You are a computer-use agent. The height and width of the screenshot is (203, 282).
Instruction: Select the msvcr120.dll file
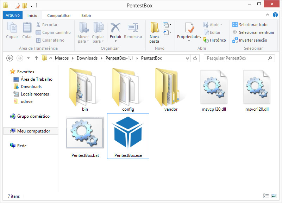click(257, 91)
